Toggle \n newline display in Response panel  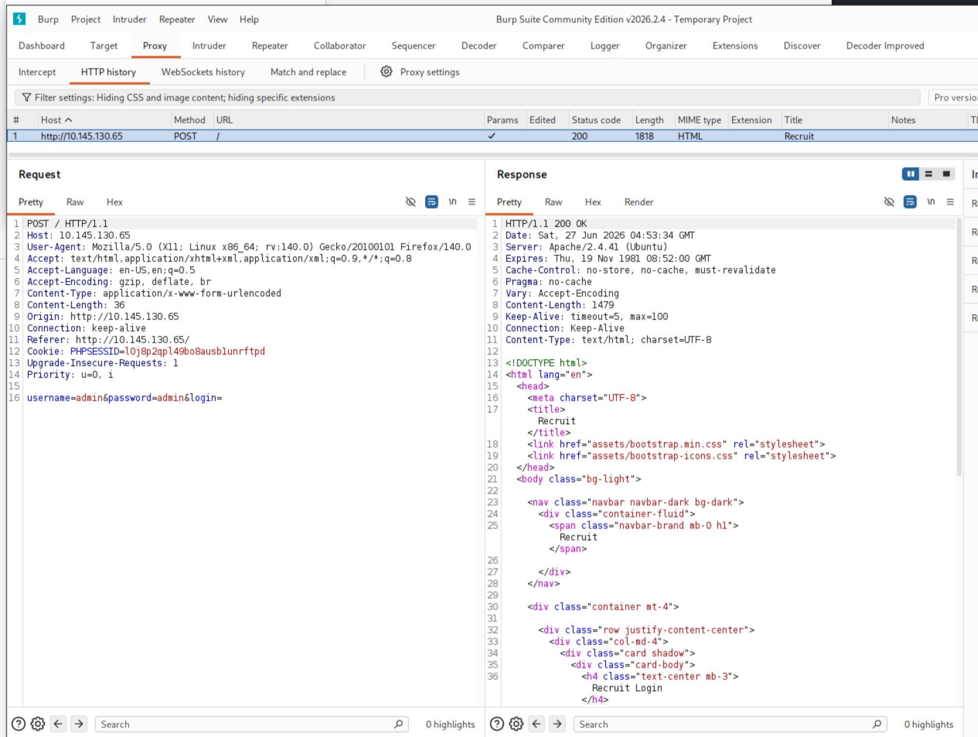[931, 202]
